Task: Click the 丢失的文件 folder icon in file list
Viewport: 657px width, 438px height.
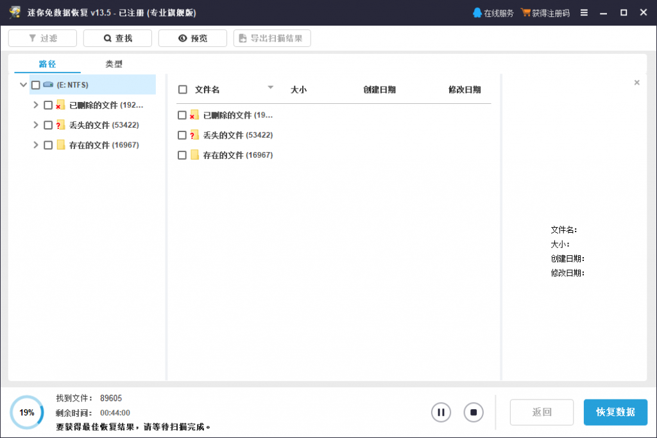Action: point(194,135)
